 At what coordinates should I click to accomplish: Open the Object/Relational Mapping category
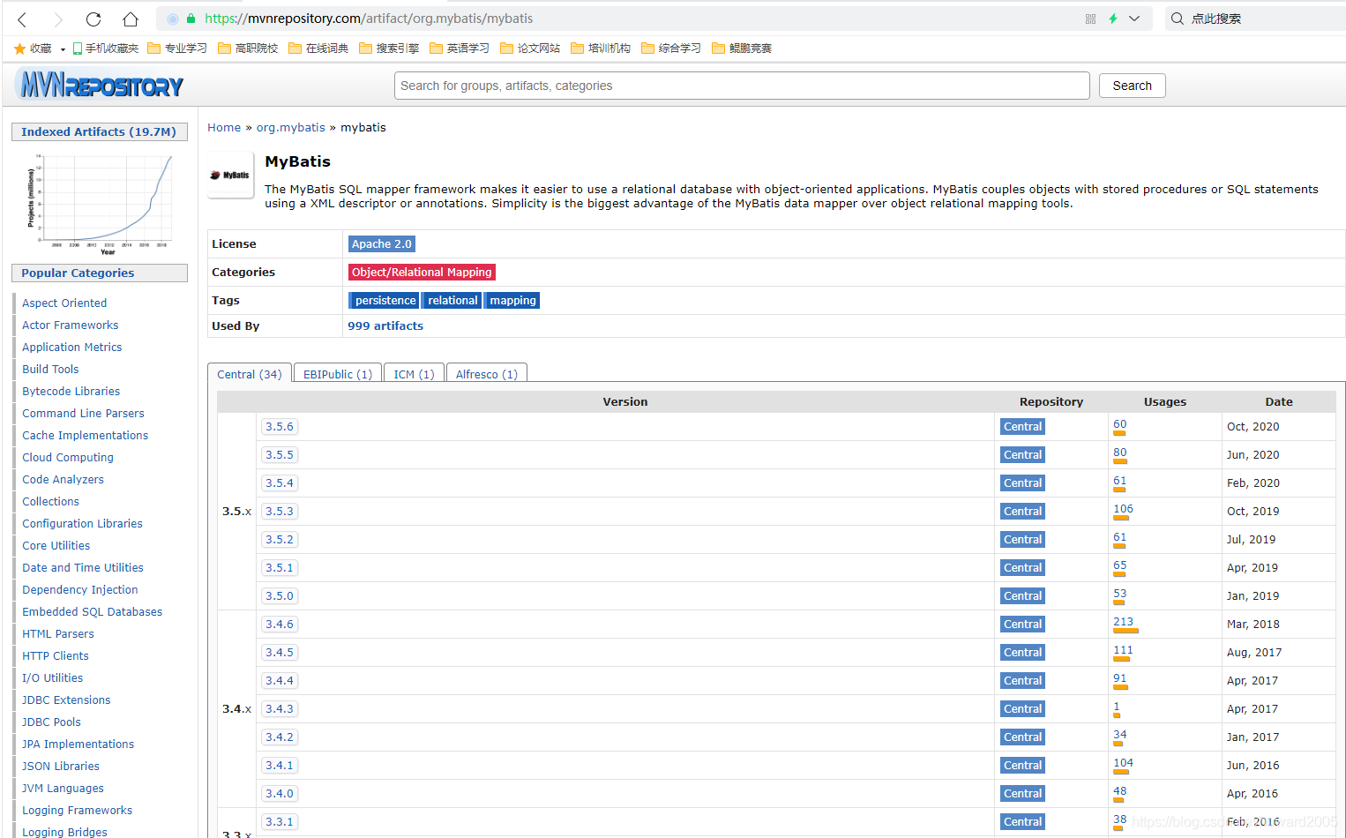coord(422,273)
